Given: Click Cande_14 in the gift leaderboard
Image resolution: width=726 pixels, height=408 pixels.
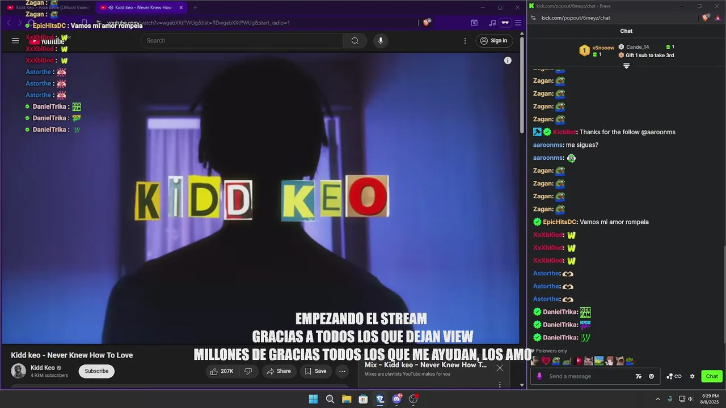Looking at the screenshot, I should click(x=638, y=47).
